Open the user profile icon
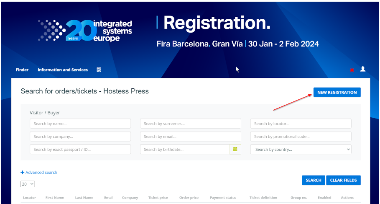Image resolution: width=380 pixels, height=204 pixels. 363,69
